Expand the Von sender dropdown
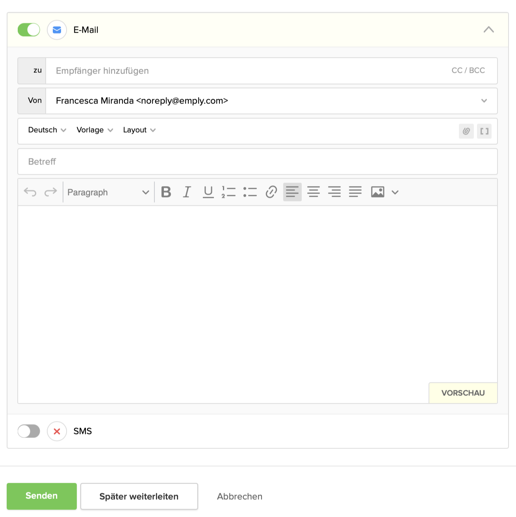 (x=484, y=101)
